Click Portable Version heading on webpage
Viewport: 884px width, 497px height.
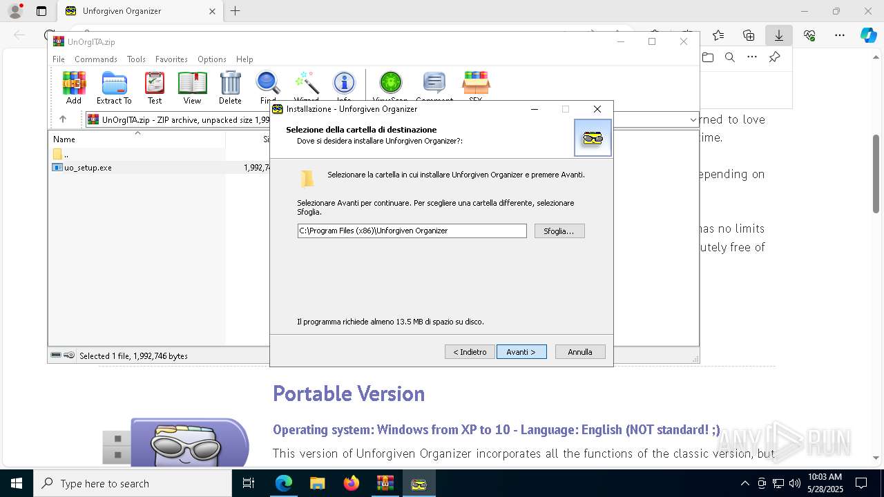coord(349,393)
